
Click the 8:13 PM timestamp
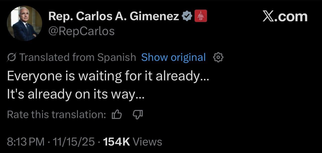pyautogui.click(x=26, y=142)
